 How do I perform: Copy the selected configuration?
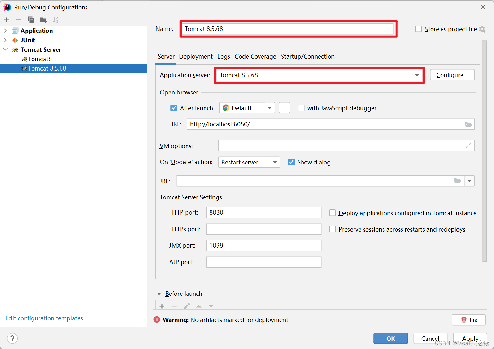pyautogui.click(x=31, y=20)
